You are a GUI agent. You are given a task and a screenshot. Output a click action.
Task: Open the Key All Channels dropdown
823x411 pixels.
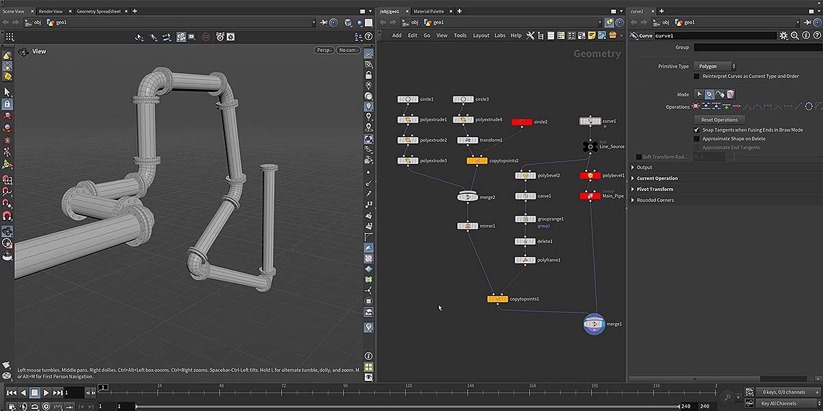788,403
